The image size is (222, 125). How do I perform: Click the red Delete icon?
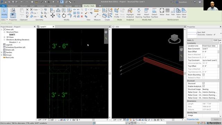[82, 16]
